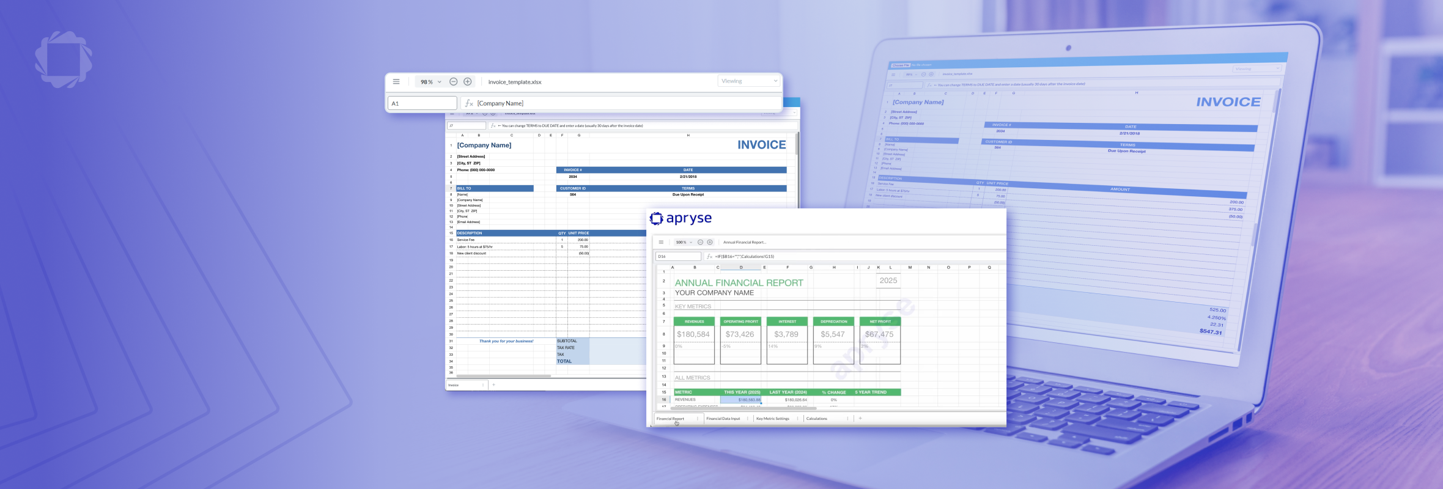Switch to the Calculations tab
Viewport: 1443px width, 489px height.
(x=817, y=419)
